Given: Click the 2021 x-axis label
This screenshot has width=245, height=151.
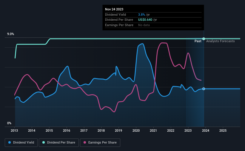Looking at the screenshot, I should click(153, 130).
